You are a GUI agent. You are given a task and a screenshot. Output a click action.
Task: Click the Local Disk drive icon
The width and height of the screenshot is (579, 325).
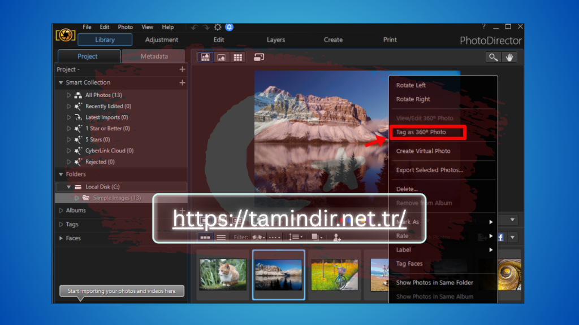coord(78,187)
